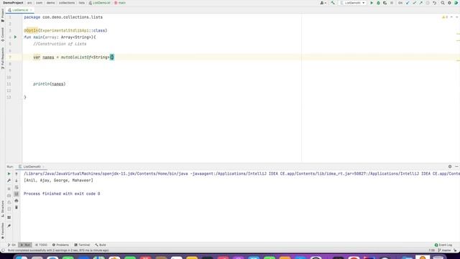Screen dimensions: 460x259
Task: Click the caret position in status bar
Action: (431, 250)
